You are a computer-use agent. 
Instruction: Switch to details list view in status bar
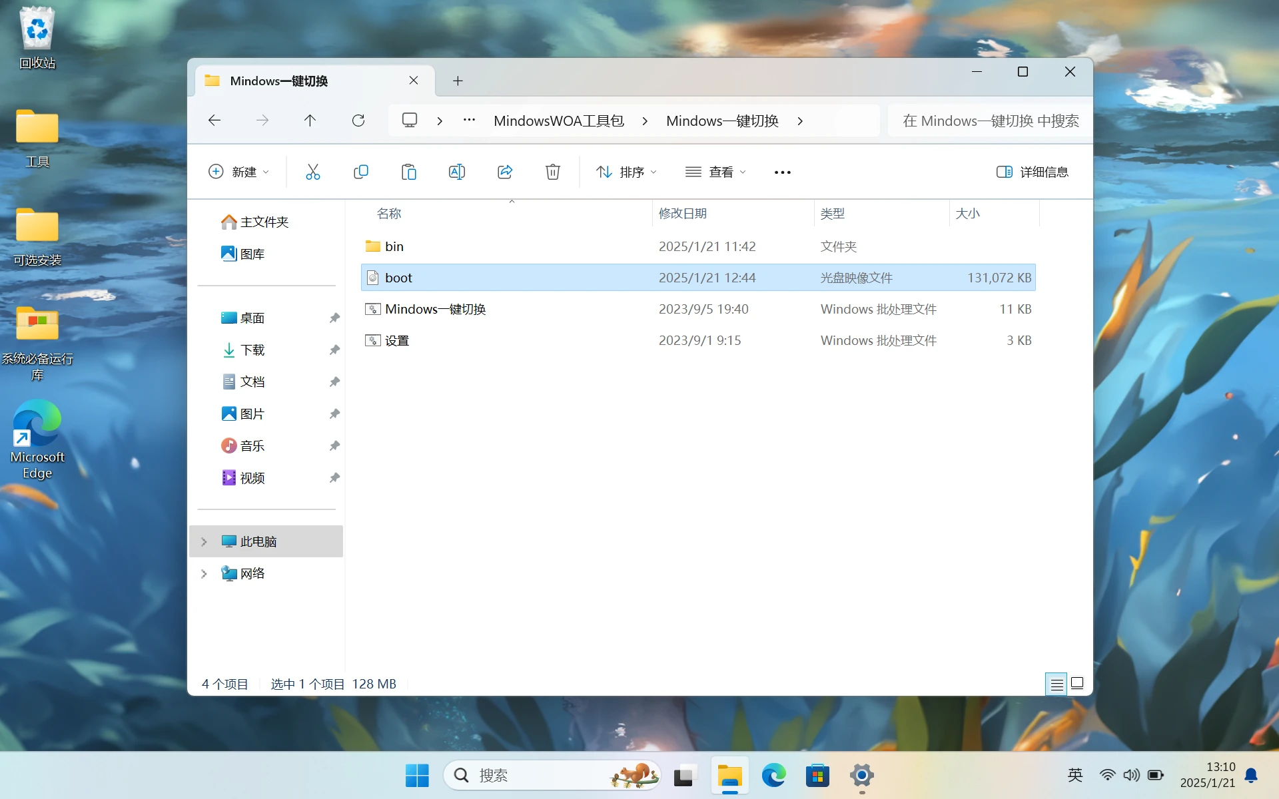pos(1057,684)
